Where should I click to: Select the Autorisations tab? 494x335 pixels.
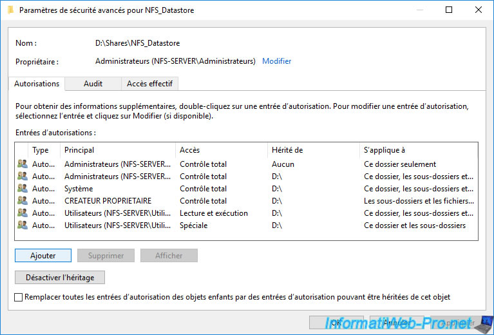pos(37,84)
